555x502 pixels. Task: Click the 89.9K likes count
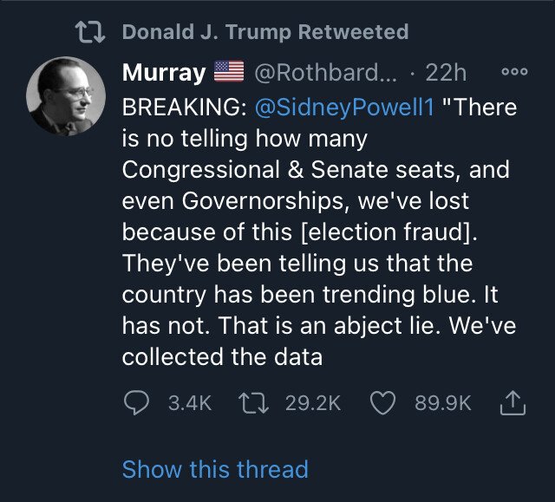pos(442,402)
